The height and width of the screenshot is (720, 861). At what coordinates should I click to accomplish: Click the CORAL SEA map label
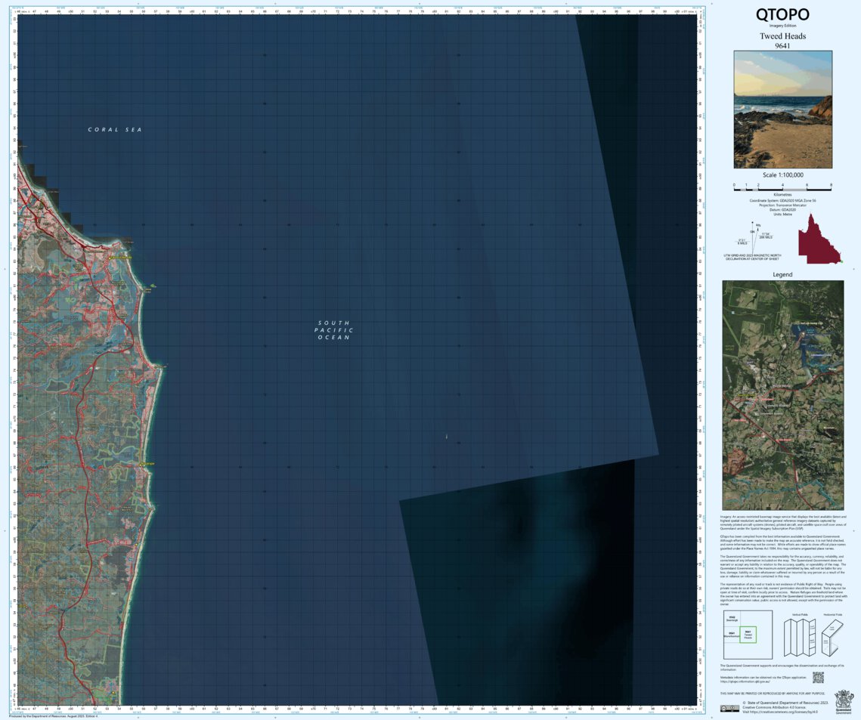pos(115,129)
